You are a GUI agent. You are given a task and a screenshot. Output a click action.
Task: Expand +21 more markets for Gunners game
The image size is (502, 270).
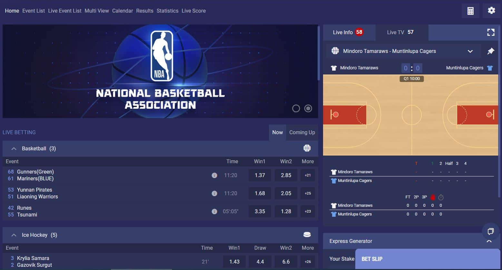[x=308, y=175]
